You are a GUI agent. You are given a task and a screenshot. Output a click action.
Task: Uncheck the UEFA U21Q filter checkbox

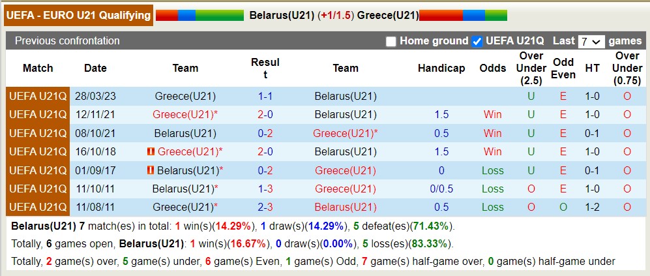(x=477, y=41)
